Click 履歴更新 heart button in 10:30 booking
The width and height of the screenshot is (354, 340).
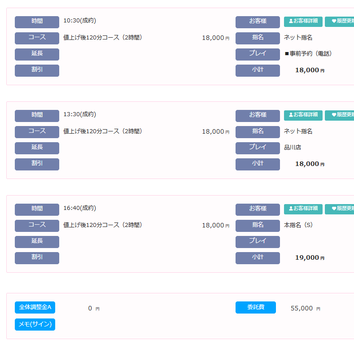pyautogui.click(x=340, y=21)
